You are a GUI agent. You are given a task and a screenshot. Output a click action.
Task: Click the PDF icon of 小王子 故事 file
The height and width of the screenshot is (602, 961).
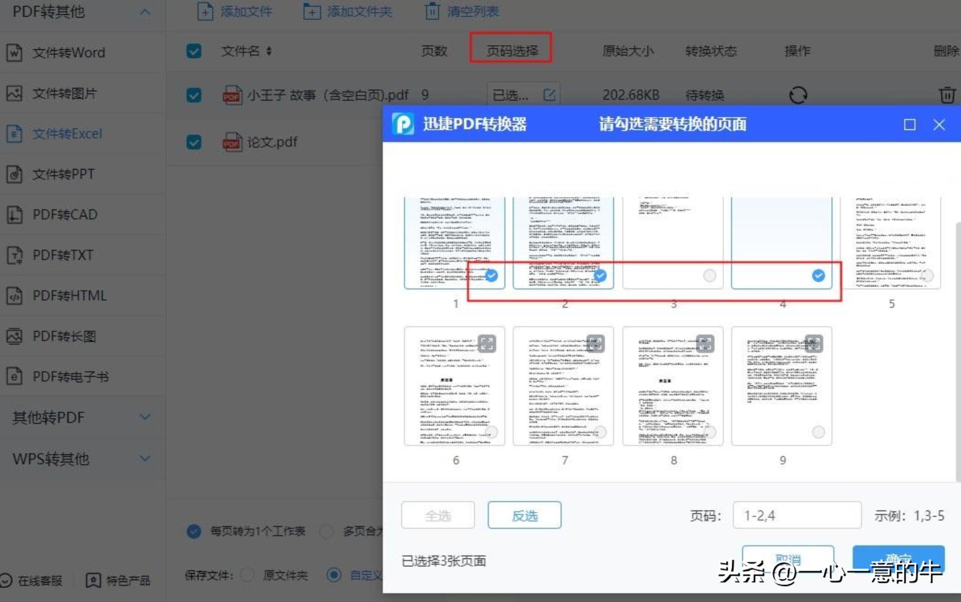pyautogui.click(x=232, y=95)
